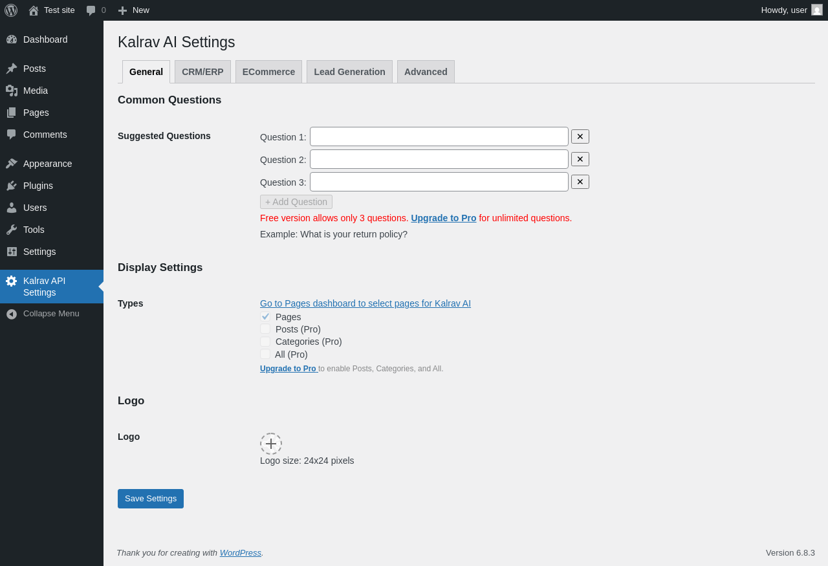Select the Lead Generation tab
The image size is (828, 566).
(349, 72)
